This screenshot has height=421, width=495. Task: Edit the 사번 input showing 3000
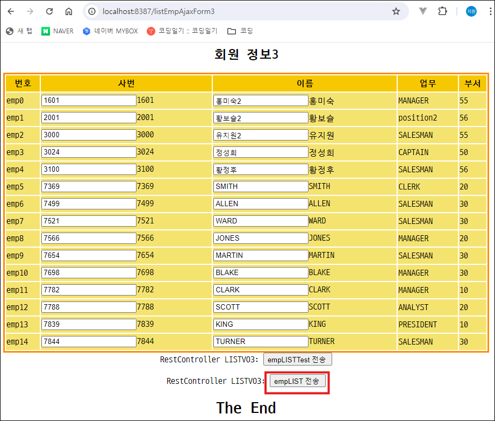pyautogui.click(x=89, y=135)
